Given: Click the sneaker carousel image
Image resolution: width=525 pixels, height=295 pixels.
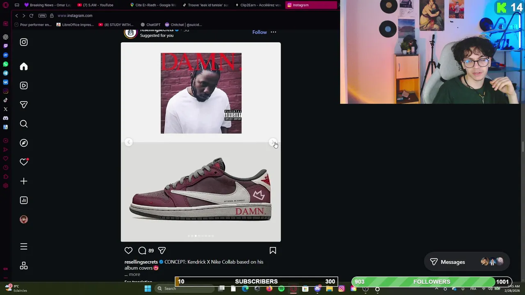Looking at the screenshot, I should (x=201, y=142).
